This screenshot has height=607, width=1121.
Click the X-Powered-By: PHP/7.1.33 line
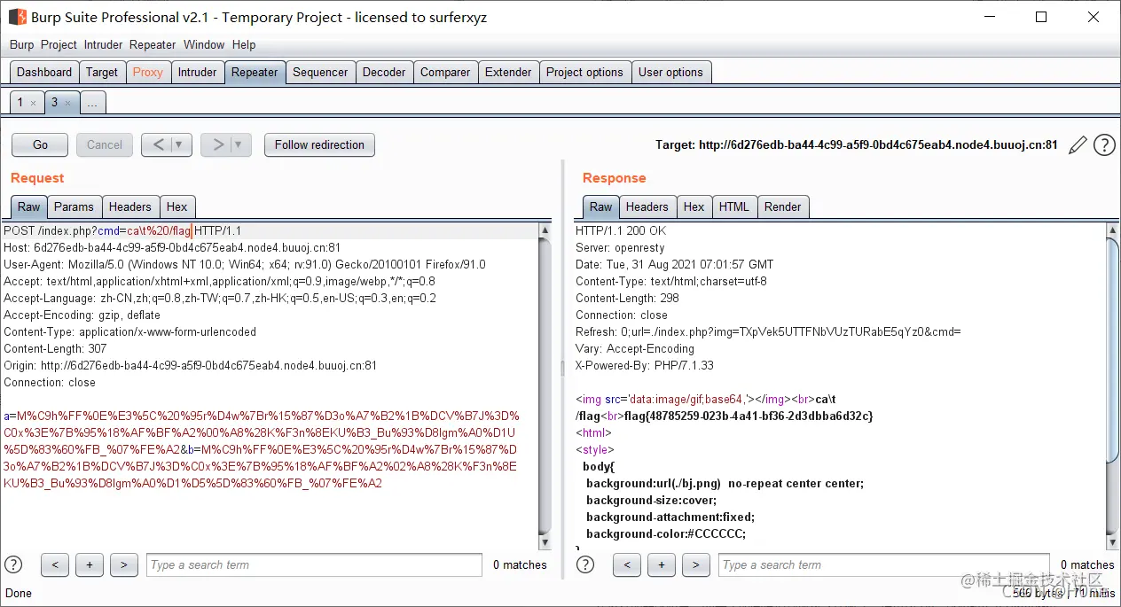click(x=645, y=365)
